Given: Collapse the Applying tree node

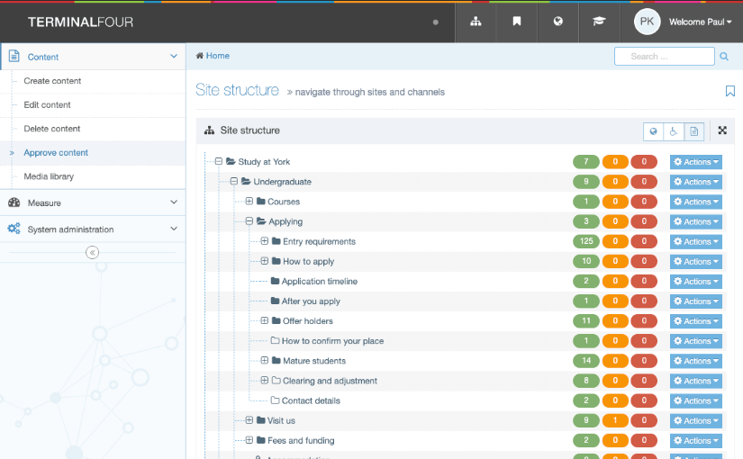Looking at the screenshot, I should coord(249,221).
